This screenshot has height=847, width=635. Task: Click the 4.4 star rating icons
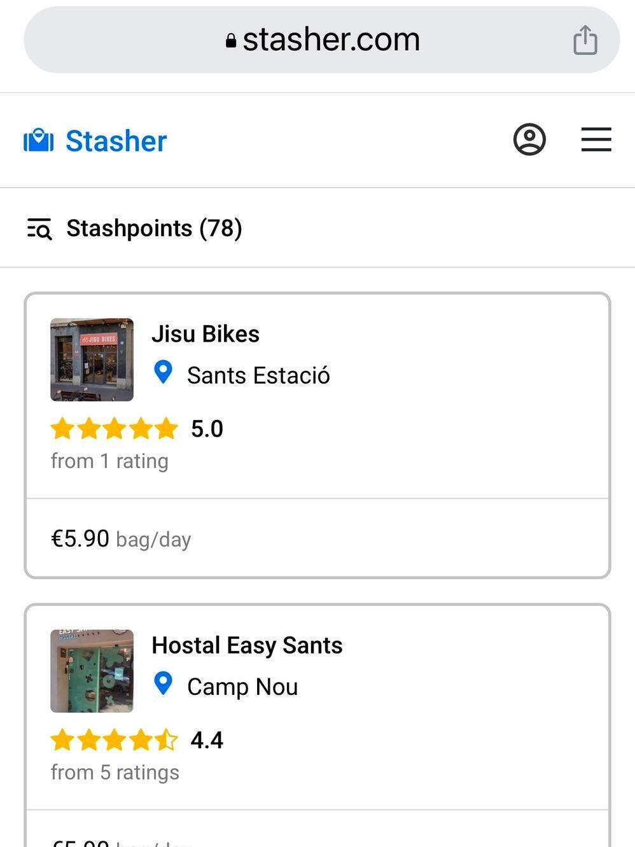pos(115,740)
